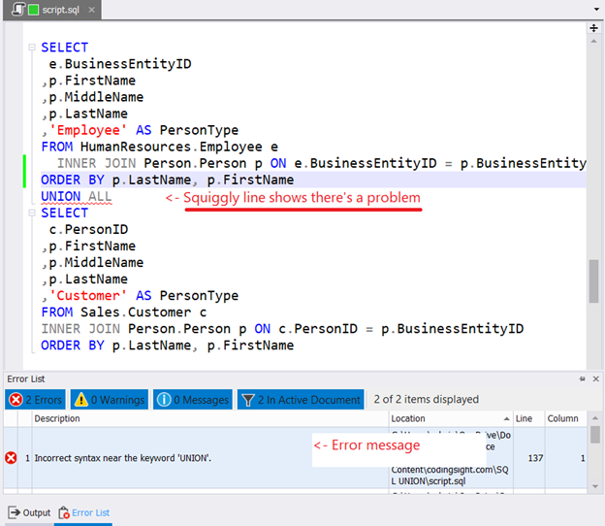Click e.BusinessEntityID in the first select list
The height and width of the screenshot is (526, 605).
(120, 64)
